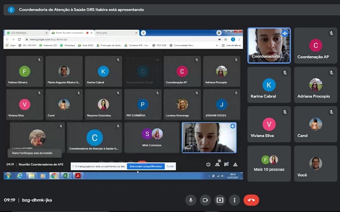Screen dimensions: 340x212
Task: Mute the microphone in bottom call controls
Action: click(191, 200)
